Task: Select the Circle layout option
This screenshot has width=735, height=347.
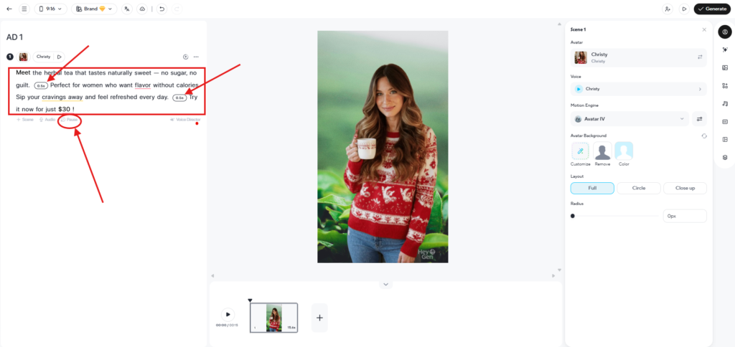Action: [x=638, y=189]
